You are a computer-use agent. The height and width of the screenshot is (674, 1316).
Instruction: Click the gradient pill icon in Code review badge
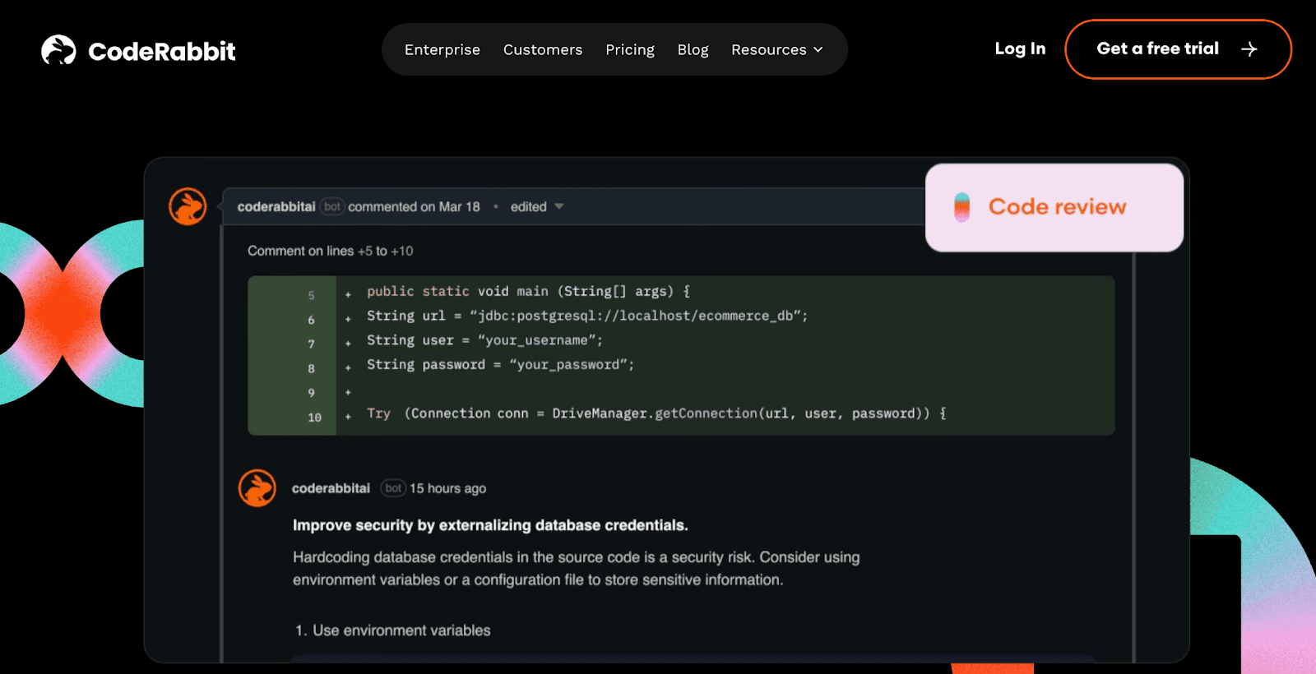962,207
